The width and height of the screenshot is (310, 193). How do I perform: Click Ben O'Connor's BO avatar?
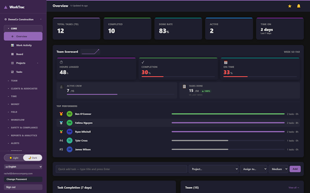point(69,114)
